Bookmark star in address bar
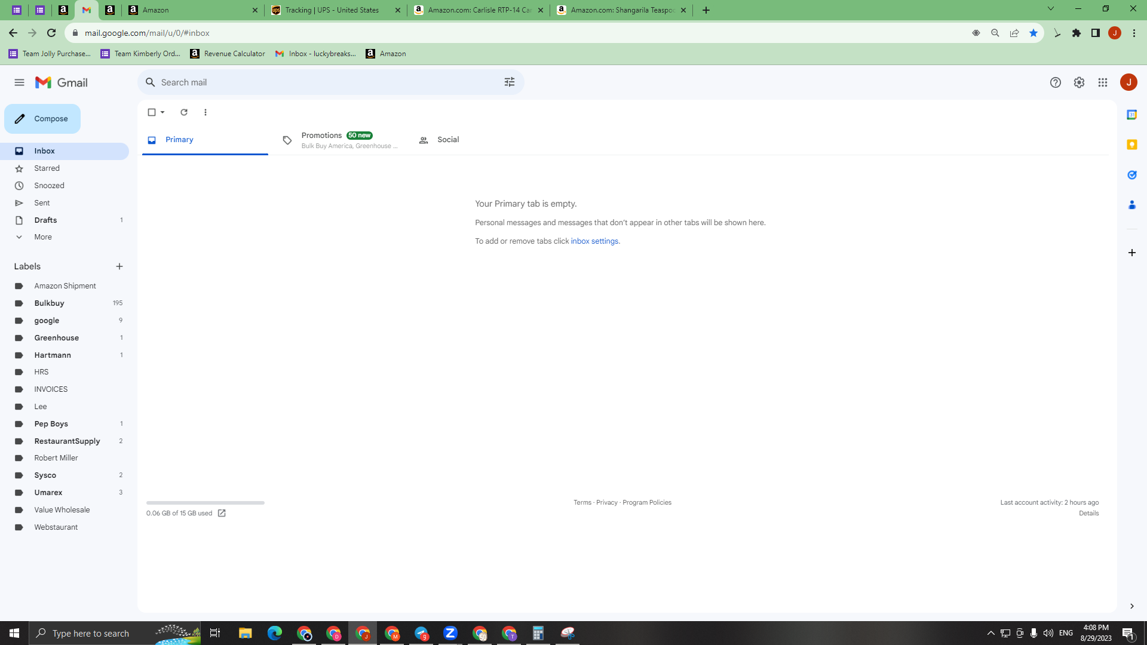Viewport: 1147px width, 645px height. pos(1033,33)
